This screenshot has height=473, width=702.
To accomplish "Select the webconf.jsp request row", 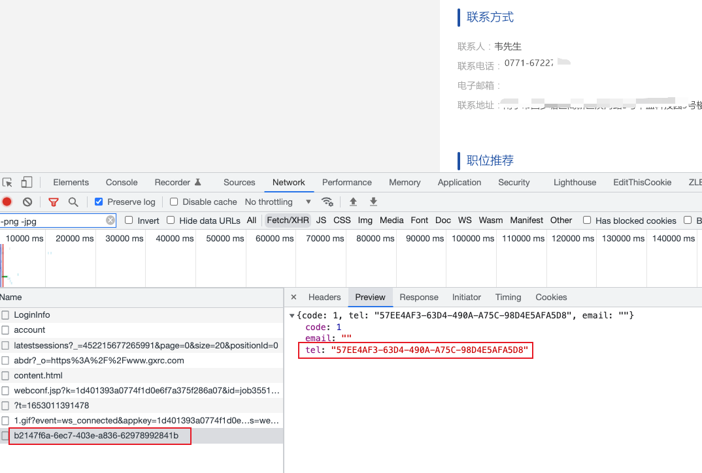I will [141, 391].
